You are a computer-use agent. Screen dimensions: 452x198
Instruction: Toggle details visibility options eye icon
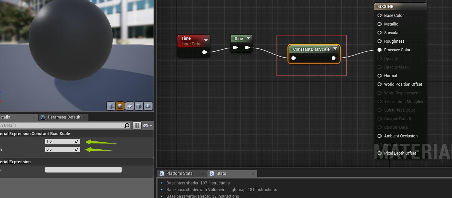(x=147, y=125)
